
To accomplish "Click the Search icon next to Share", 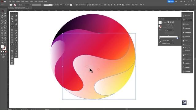I will coord(176,2).
